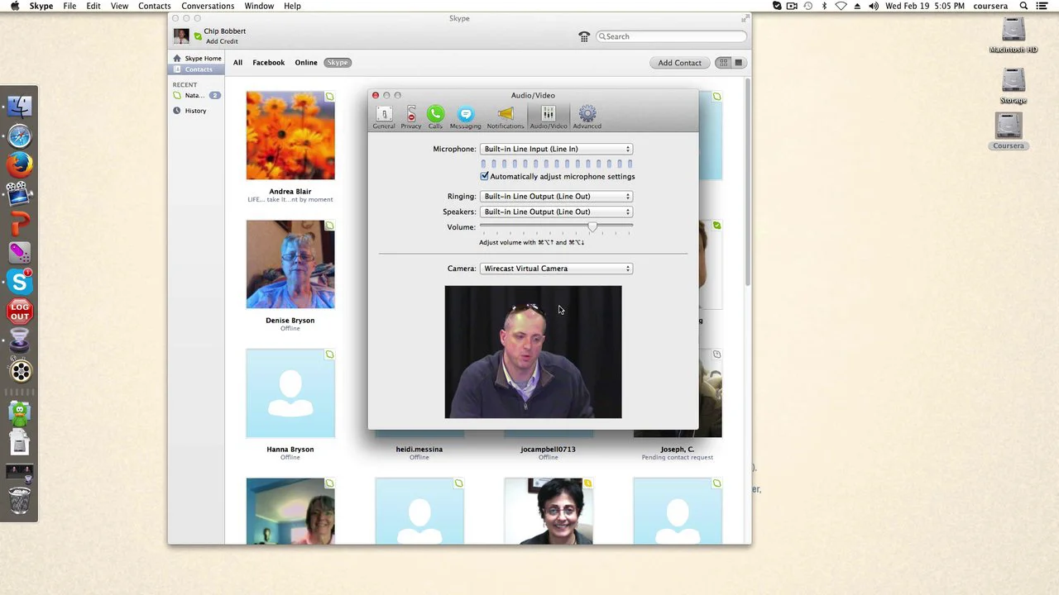Open the Privacy preferences pane

(x=410, y=117)
